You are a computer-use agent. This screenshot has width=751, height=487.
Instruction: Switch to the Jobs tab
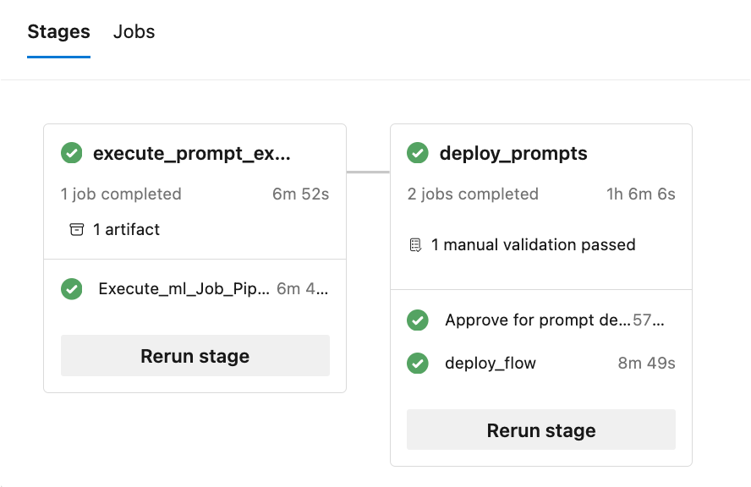click(134, 32)
